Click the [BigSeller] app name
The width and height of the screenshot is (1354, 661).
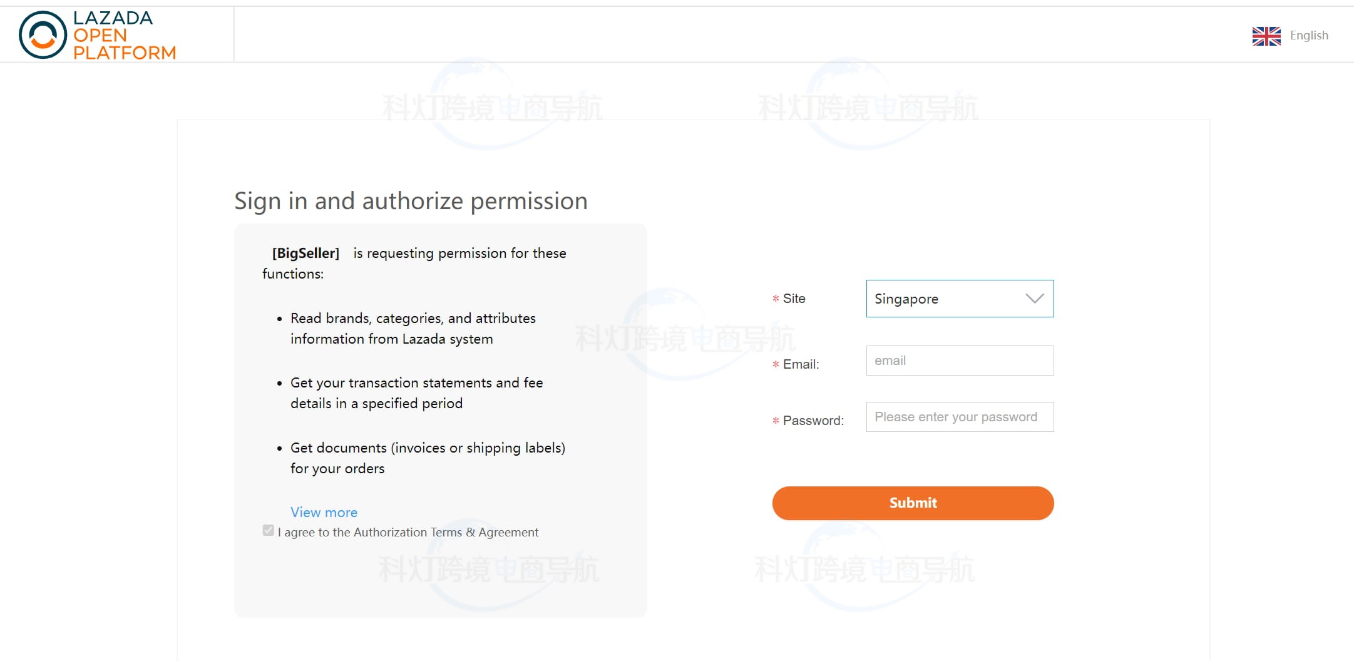[x=305, y=253]
